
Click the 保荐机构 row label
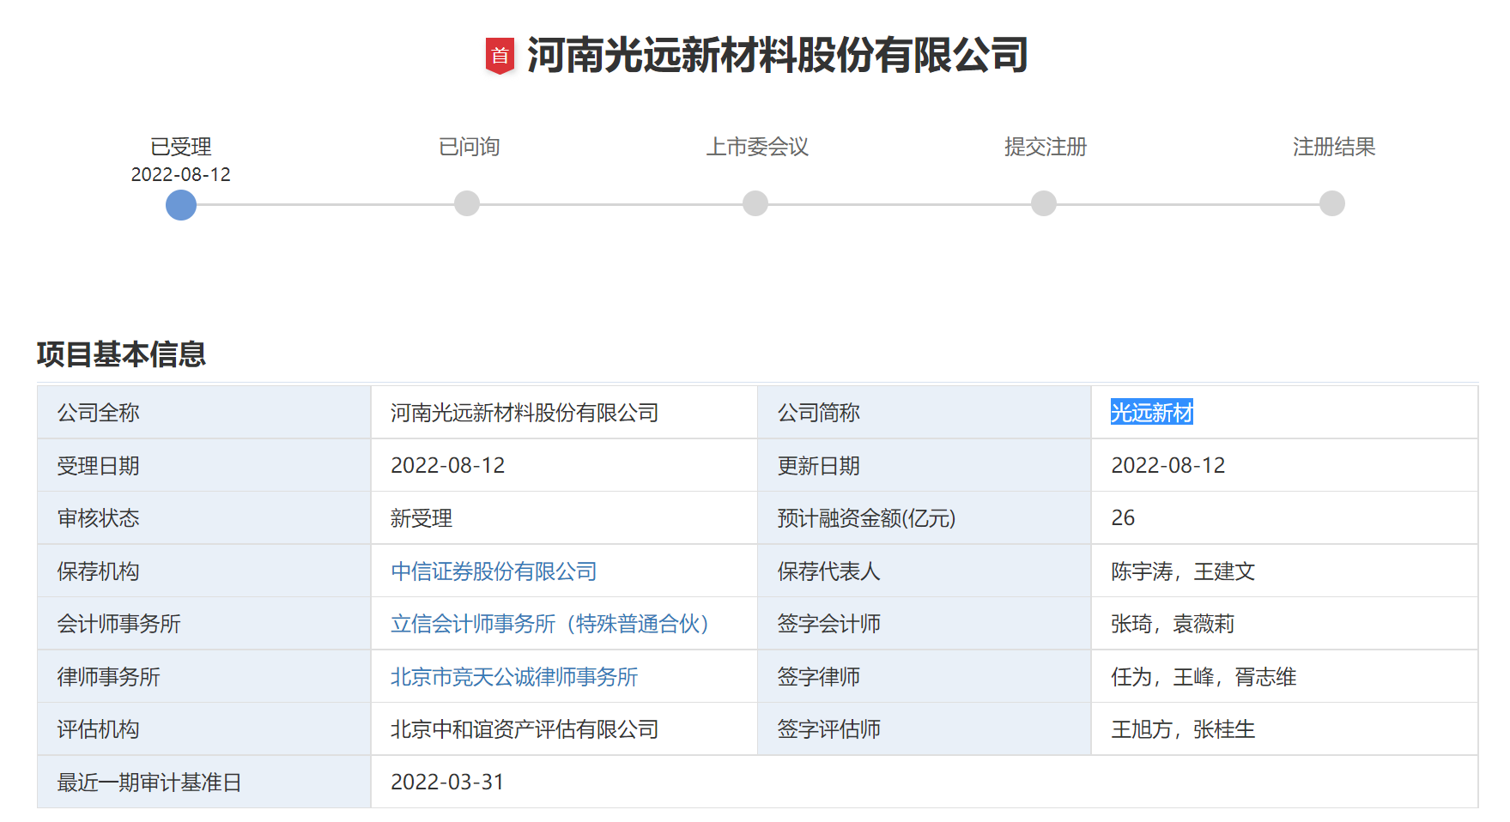[98, 571]
